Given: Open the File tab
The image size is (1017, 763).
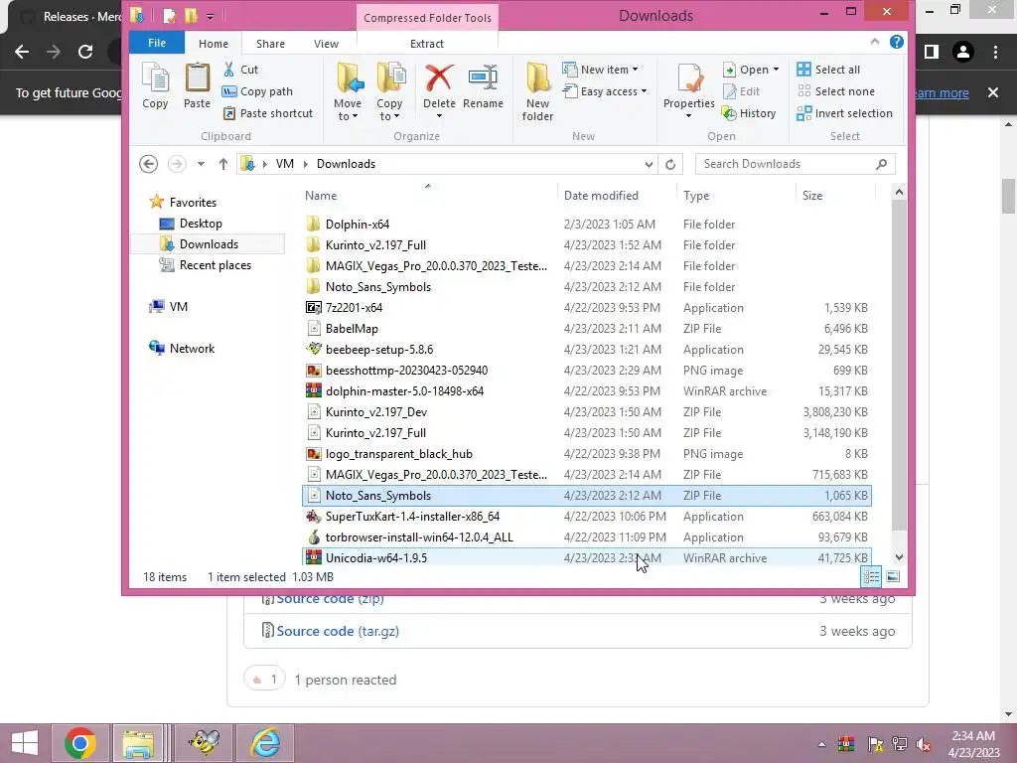Looking at the screenshot, I should coord(157,43).
